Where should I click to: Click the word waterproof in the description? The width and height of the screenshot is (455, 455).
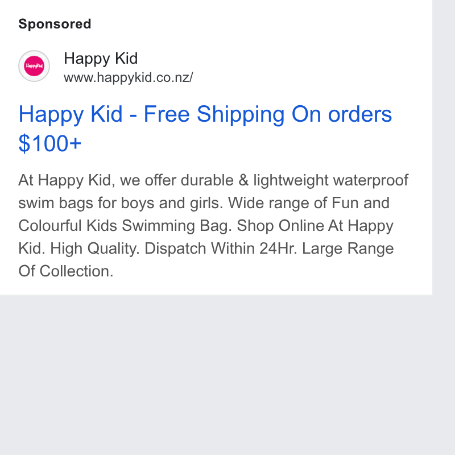371,180
